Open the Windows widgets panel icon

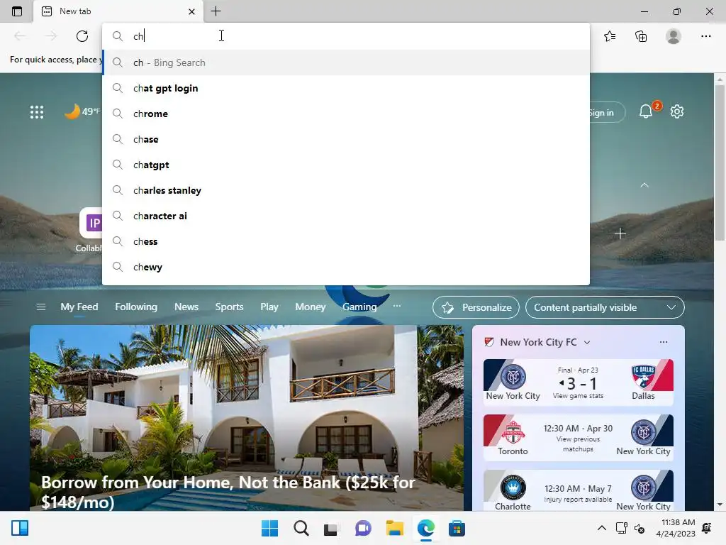click(x=20, y=528)
